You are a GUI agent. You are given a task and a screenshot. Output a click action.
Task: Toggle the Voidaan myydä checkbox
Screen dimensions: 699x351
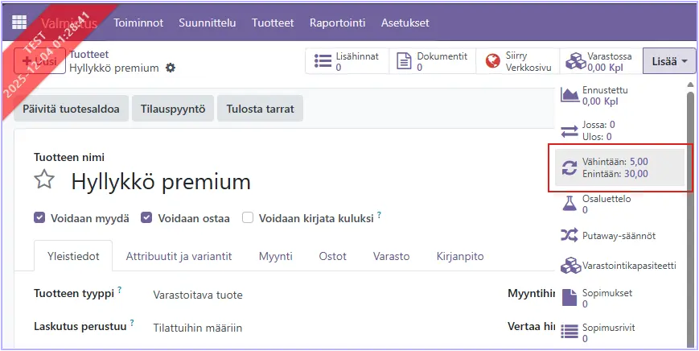(40, 217)
